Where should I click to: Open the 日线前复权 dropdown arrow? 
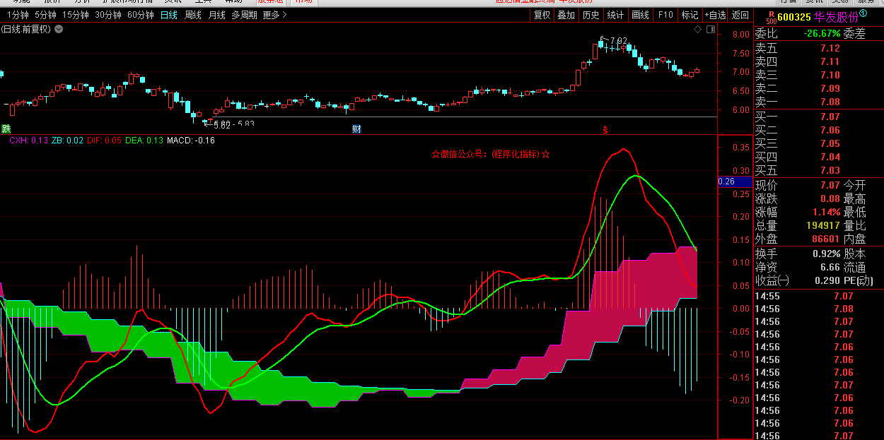pyautogui.click(x=59, y=29)
